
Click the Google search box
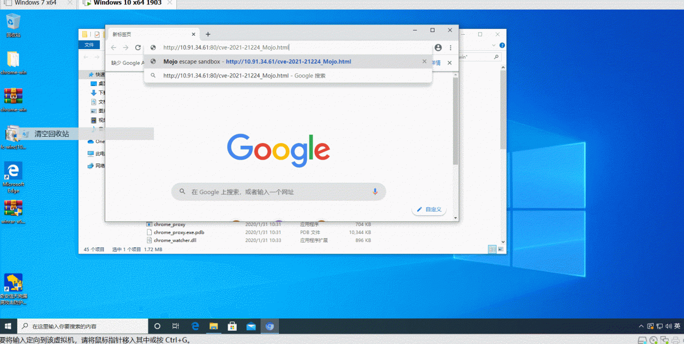[278, 192]
